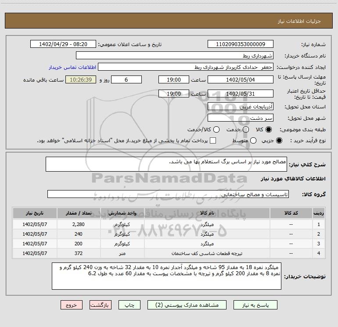Image resolution: width=338 pixels, height=327 pixels.
Task: Click the response deadline date 1402/05/04
Action: pos(241,80)
